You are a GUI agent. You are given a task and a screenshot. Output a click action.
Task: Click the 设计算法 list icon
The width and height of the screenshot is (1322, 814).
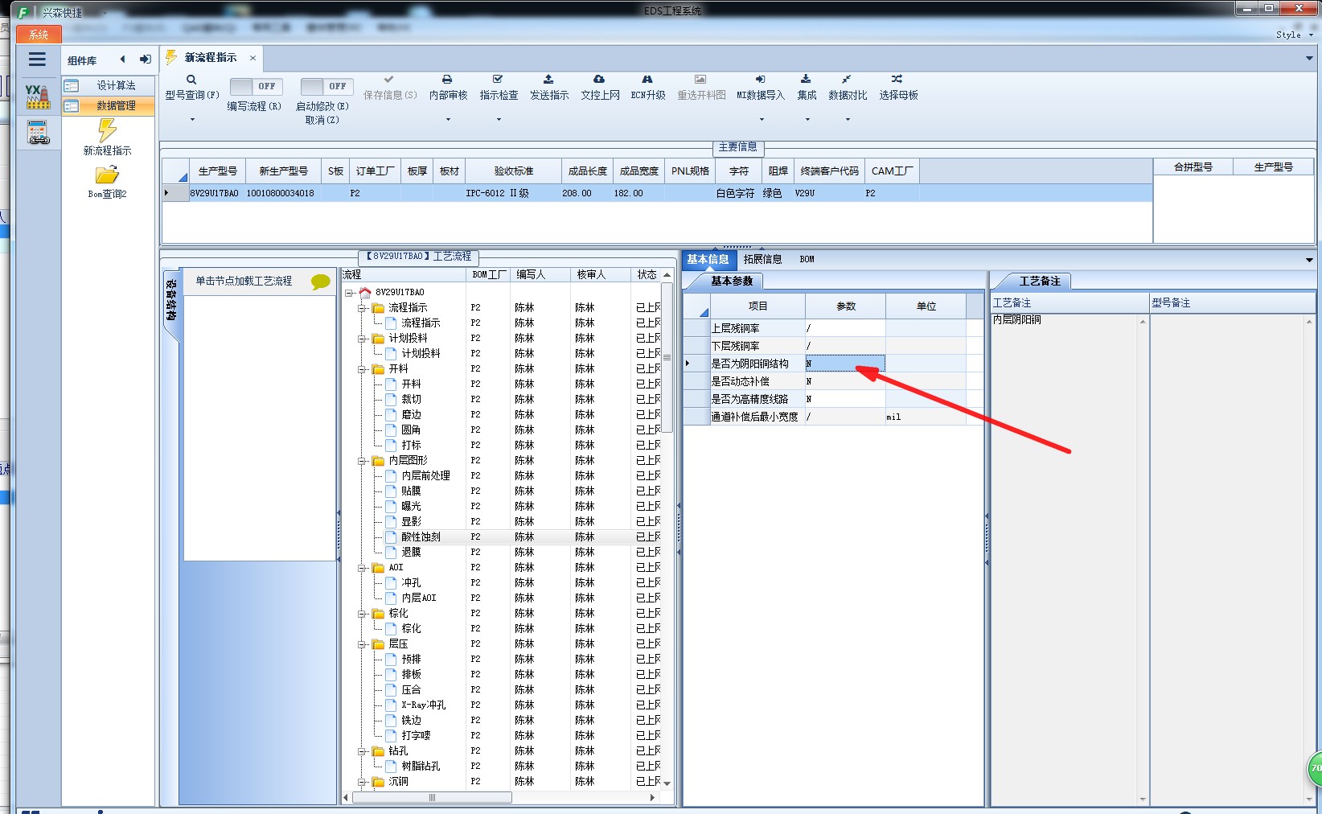[72, 86]
